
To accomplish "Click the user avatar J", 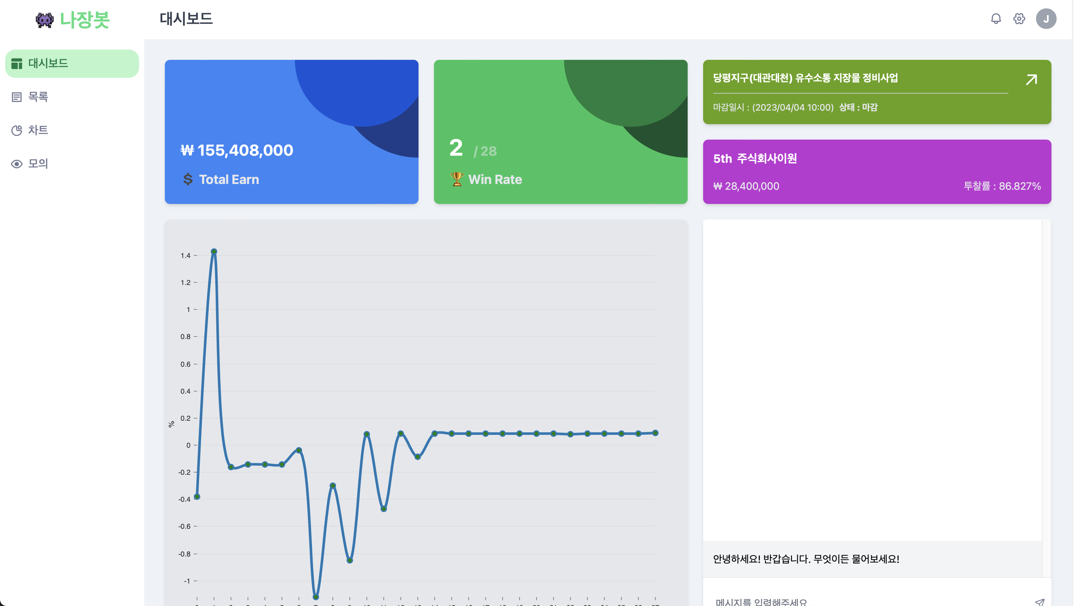I will pos(1046,19).
